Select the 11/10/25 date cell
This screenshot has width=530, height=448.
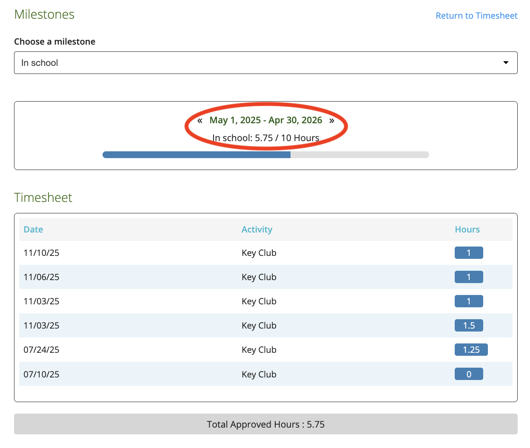(x=41, y=253)
